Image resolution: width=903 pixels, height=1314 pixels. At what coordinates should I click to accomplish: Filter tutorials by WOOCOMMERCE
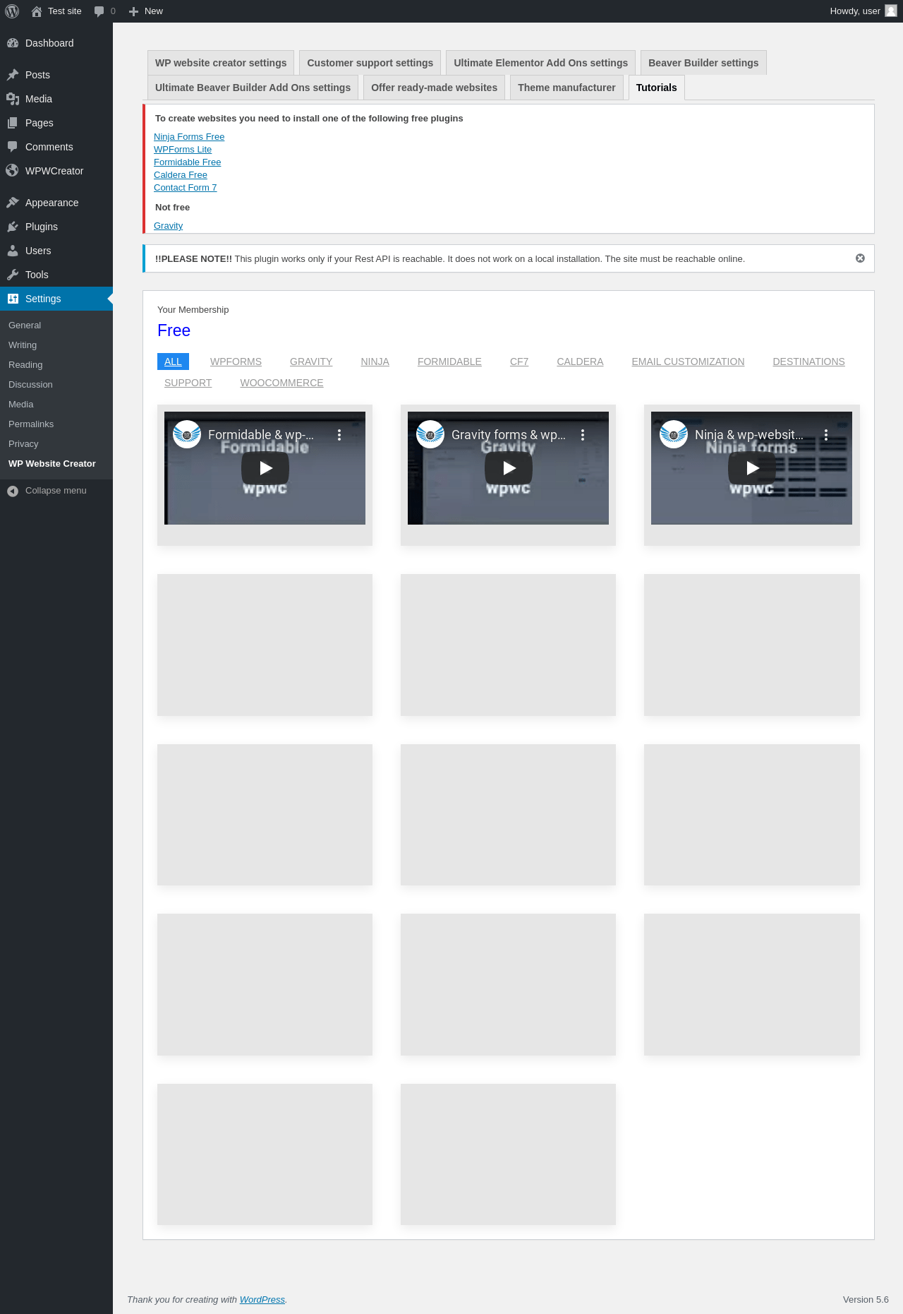281,383
